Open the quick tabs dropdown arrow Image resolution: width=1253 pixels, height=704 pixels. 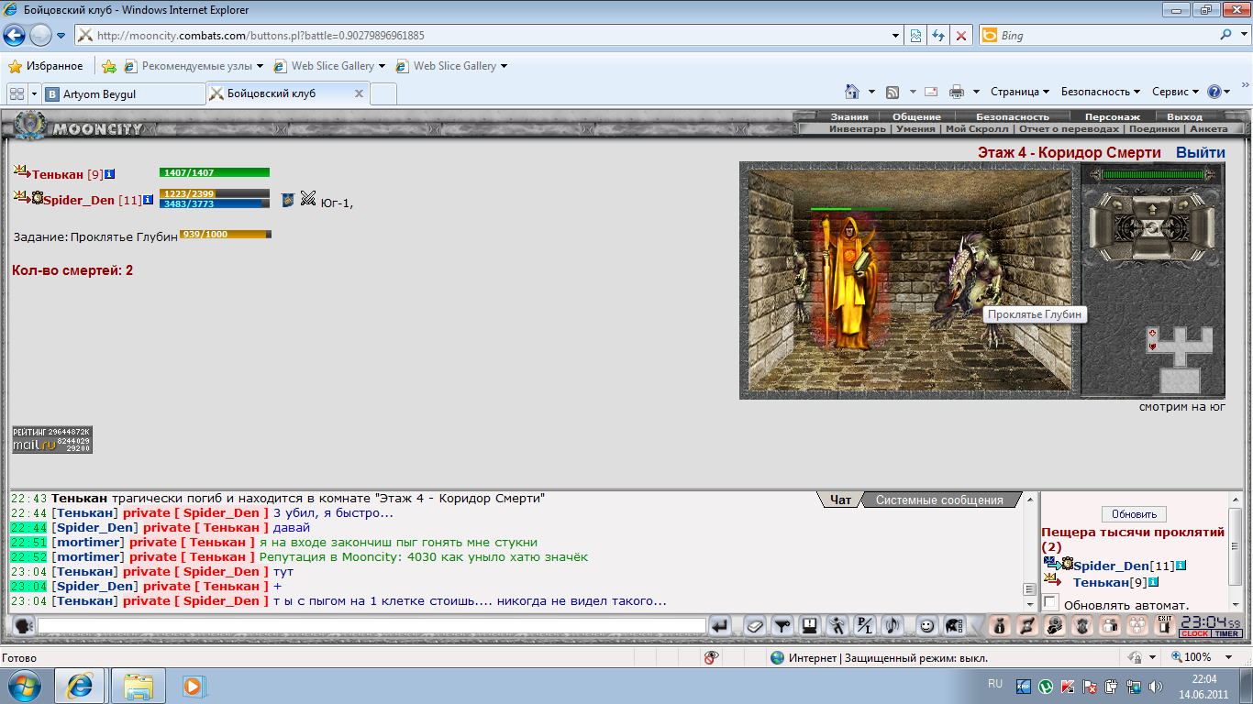coord(34,93)
